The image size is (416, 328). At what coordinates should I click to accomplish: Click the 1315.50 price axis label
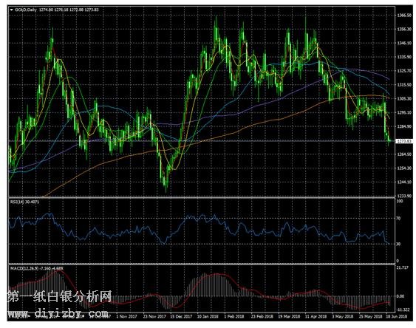(x=403, y=85)
